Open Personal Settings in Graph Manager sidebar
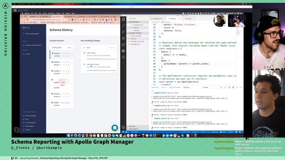The width and height of the screenshot is (285, 160). pos(29,116)
